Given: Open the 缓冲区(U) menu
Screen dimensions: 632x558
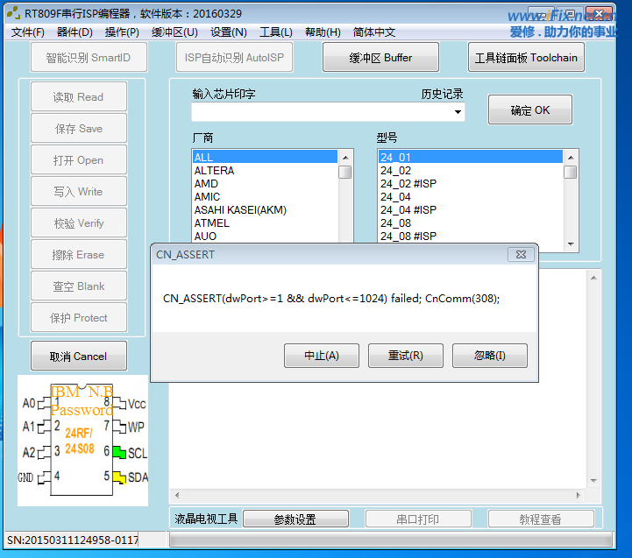Looking at the screenshot, I should (x=174, y=32).
